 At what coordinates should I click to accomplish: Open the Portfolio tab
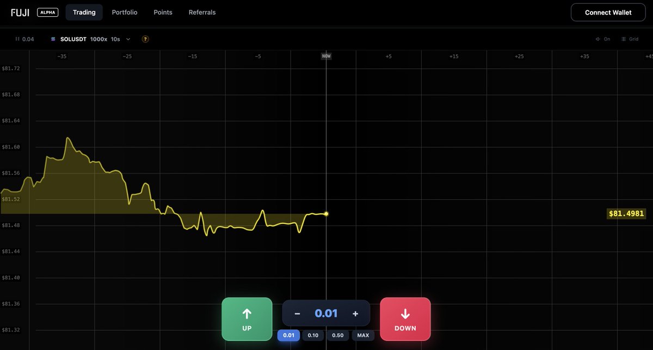125,13
